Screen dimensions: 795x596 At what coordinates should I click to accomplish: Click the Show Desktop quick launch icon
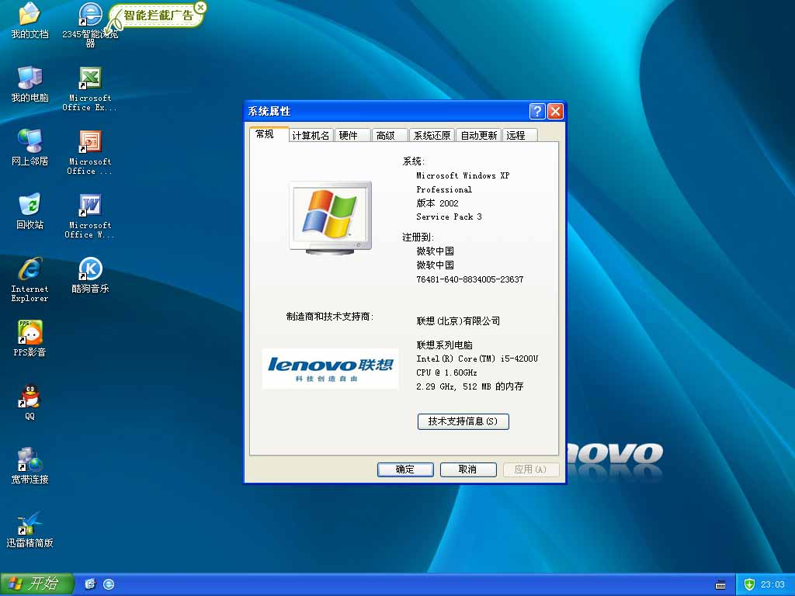[90, 584]
